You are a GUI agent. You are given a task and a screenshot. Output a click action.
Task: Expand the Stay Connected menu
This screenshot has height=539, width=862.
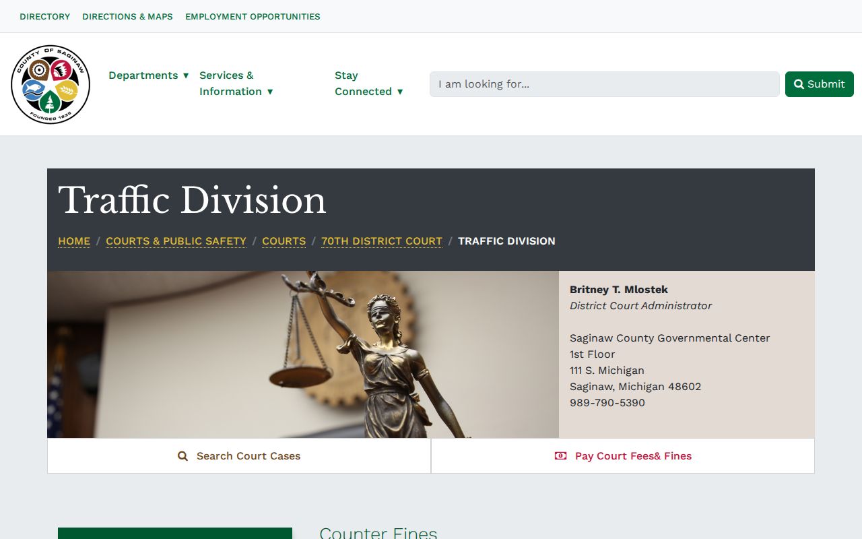click(369, 84)
